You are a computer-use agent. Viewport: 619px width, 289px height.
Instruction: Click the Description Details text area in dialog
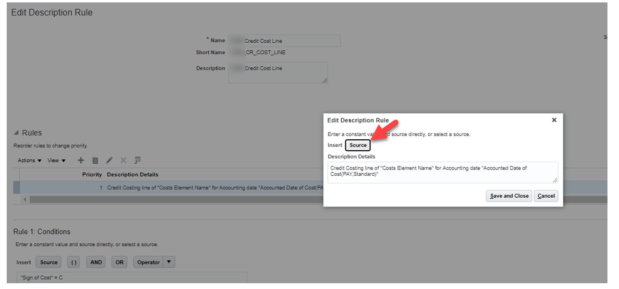442,172
